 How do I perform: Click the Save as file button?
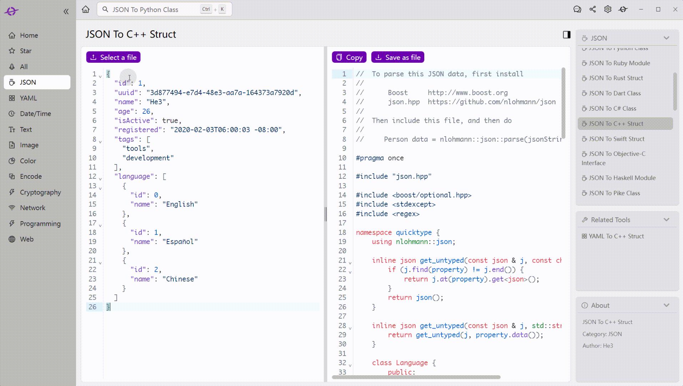[x=397, y=57]
